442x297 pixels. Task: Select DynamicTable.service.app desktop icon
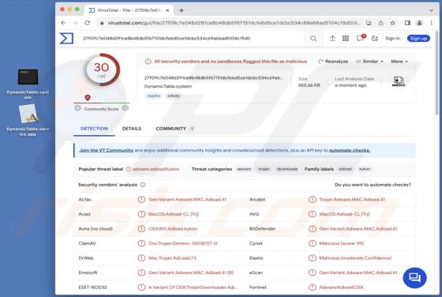point(28,120)
